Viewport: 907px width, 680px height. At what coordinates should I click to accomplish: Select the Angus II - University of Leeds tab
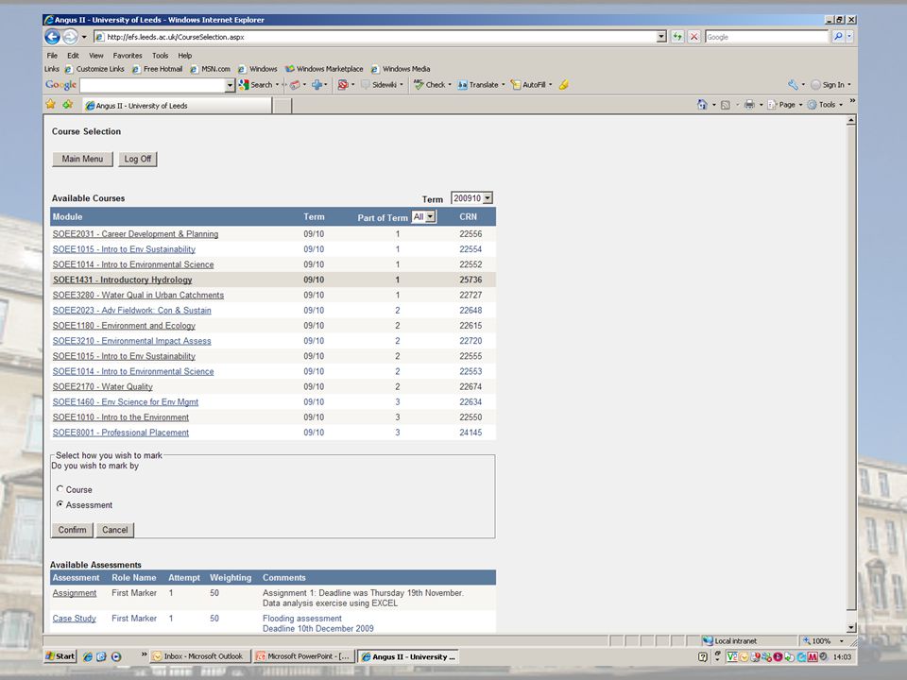pyautogui.click(x=177, y=106)
